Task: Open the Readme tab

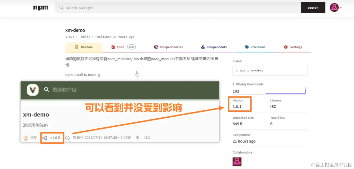Action: tap(84, 47)
